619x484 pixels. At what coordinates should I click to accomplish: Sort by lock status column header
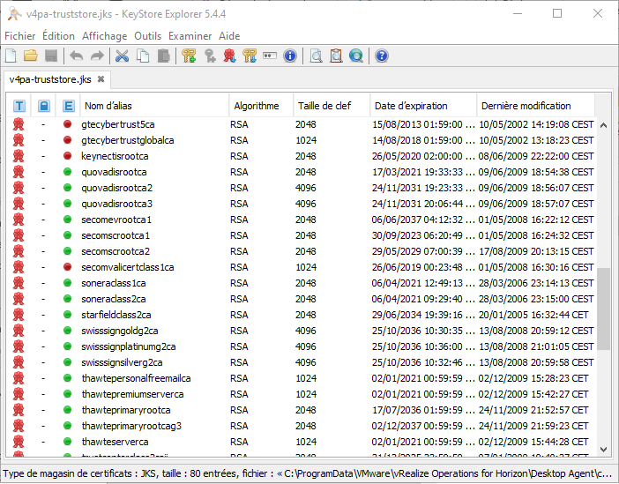(44, 106)
